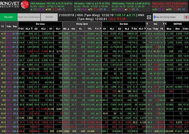Toggle the +/- change display column
The height and width of the screenshot is (134, 189).
pos(97,29)
